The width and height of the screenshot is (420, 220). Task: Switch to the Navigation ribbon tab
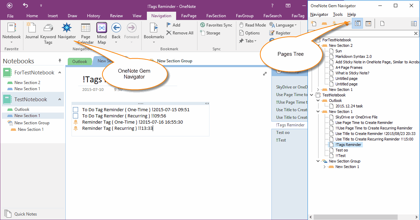tap(161, 15)
